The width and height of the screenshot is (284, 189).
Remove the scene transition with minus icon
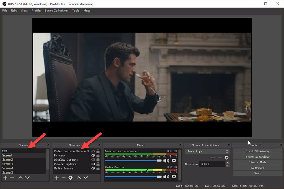click(220, 158)
